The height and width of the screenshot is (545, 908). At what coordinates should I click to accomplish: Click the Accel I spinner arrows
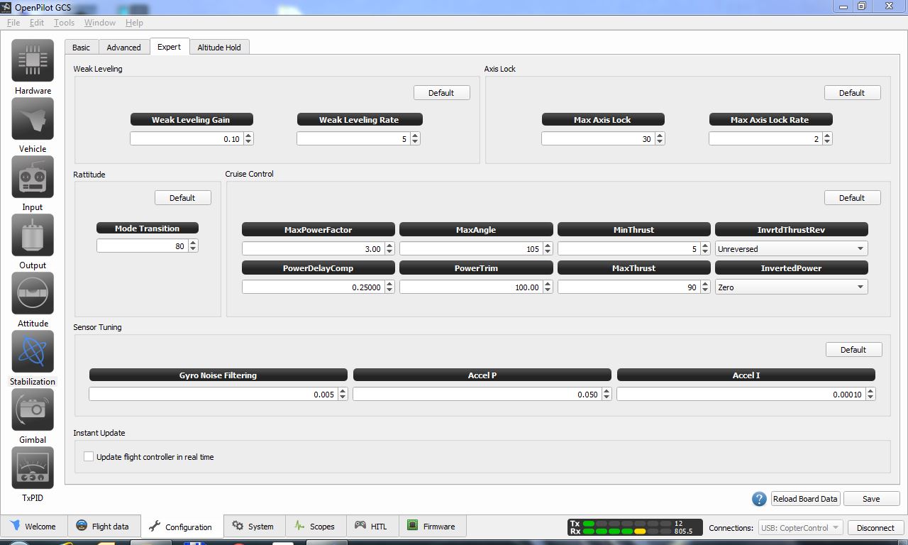[x=870, y=395]
